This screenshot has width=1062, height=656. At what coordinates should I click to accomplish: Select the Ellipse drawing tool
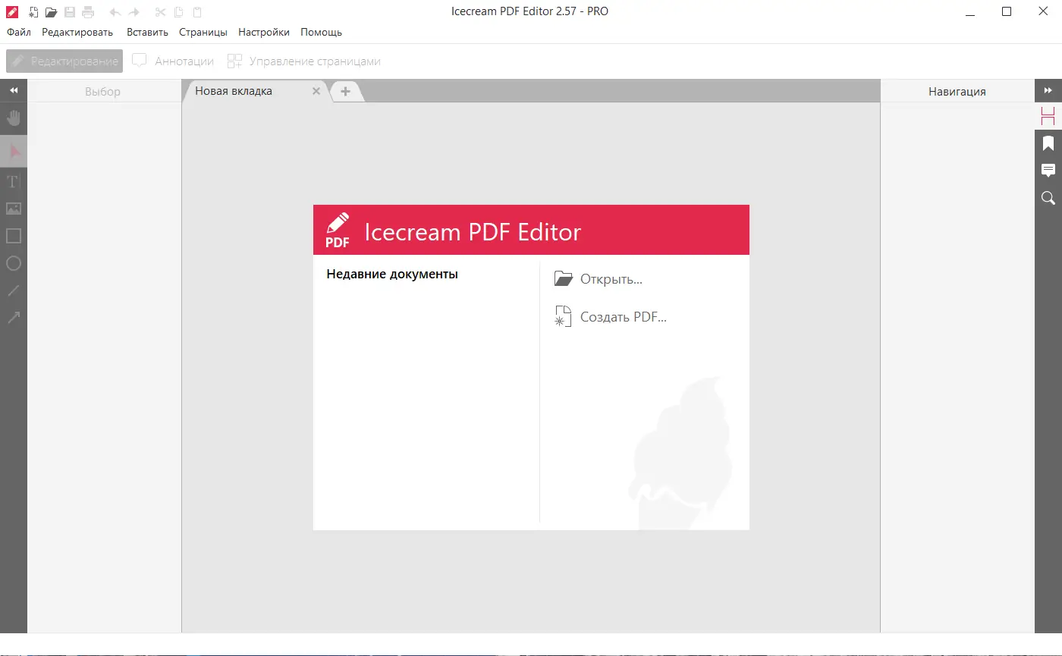(x=14, y=263)
